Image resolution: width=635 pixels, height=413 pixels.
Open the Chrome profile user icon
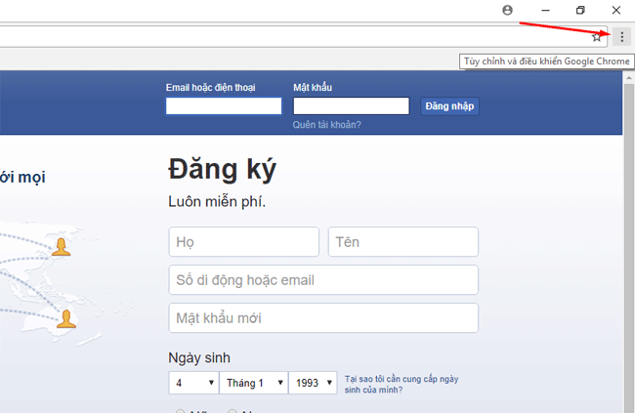click(507, 10)
